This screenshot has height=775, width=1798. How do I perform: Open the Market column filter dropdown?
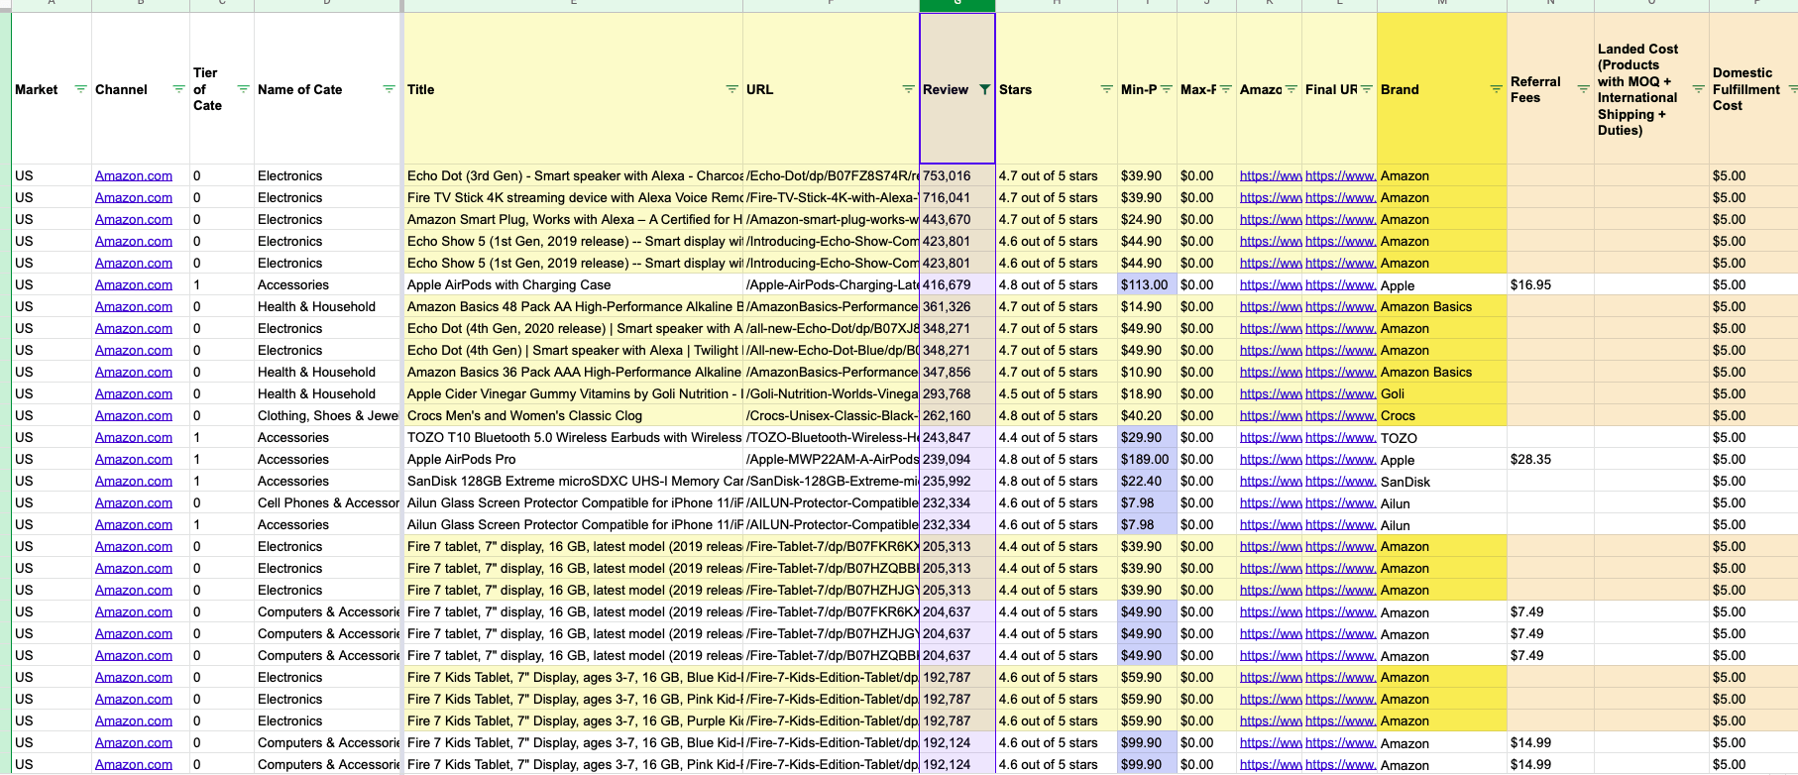81,89
